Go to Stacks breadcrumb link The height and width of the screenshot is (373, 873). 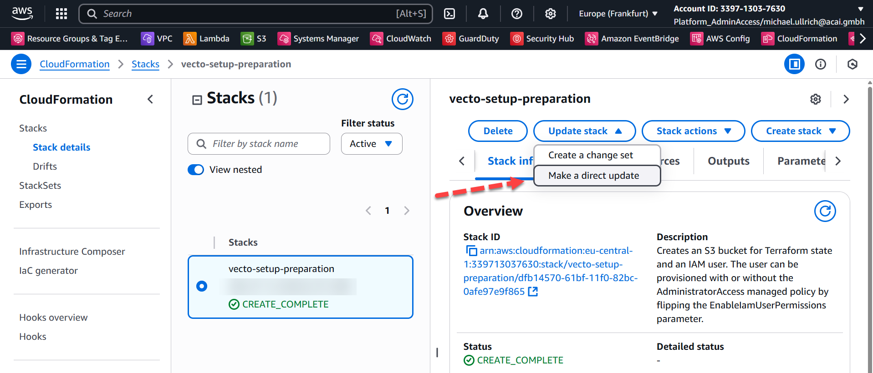pos(145,64)
